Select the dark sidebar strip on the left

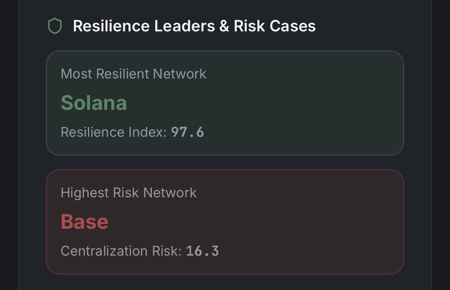[x=9, y=145]
